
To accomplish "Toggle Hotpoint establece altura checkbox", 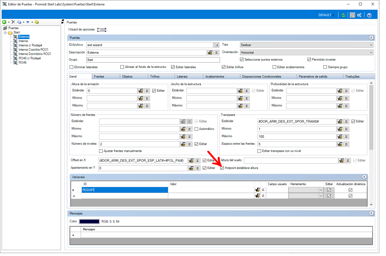I will (x=222, y=168).
